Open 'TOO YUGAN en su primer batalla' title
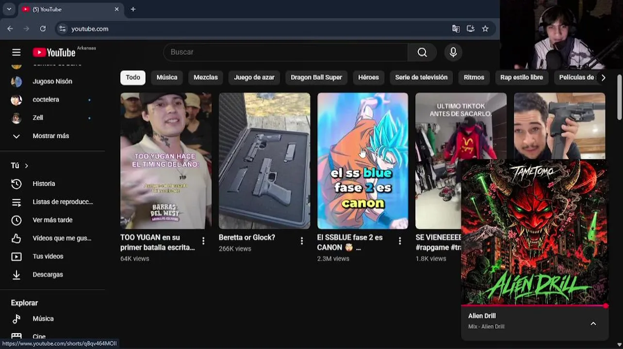This screenshot has height=349, width=623. point(158,242)
